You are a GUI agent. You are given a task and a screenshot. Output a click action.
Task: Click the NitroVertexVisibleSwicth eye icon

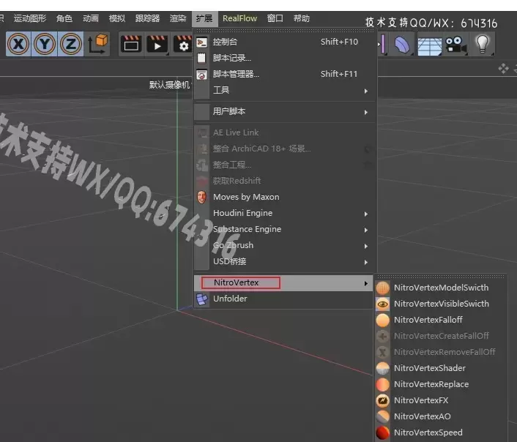[x=383, y=304]
